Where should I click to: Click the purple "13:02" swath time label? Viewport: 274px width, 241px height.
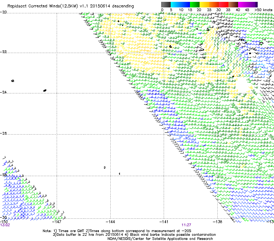(5, 225)
